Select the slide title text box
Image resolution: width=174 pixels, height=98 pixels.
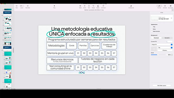[x=82, y=32]
